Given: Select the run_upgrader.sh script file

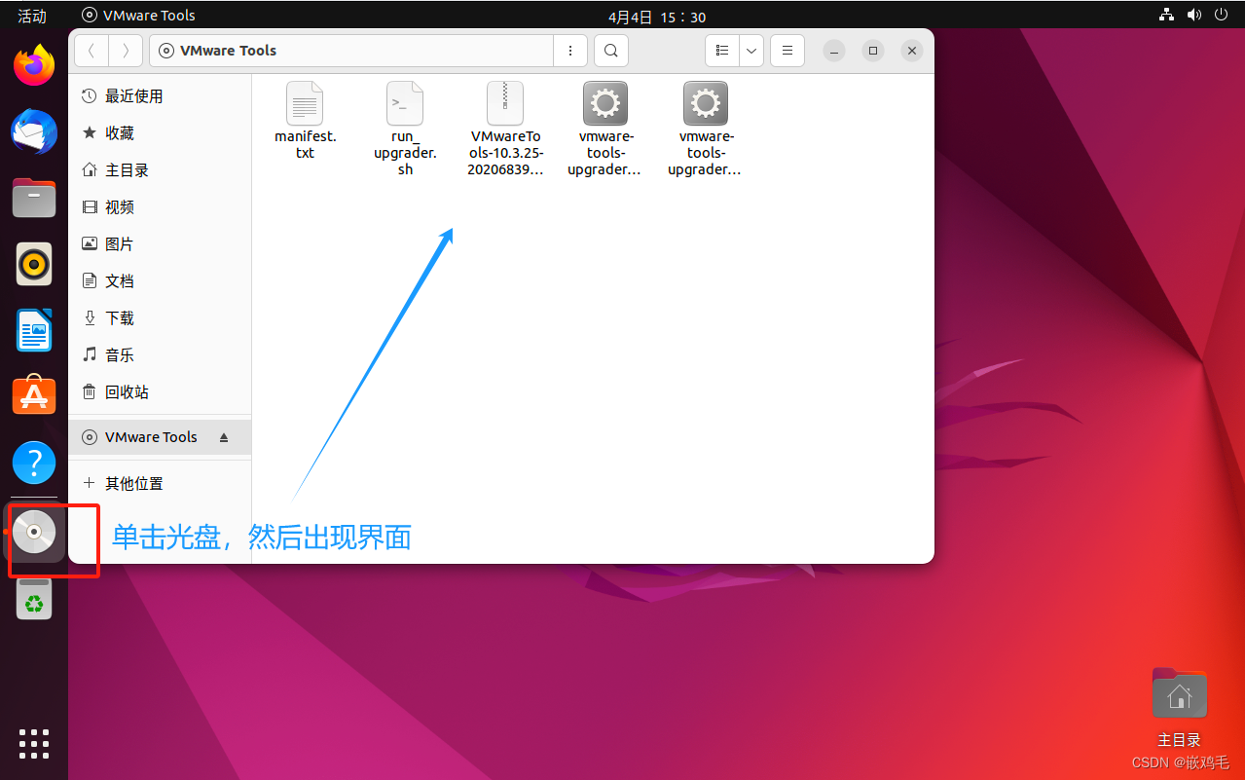Looking at the screenshot, I should (x=405, y=129).
